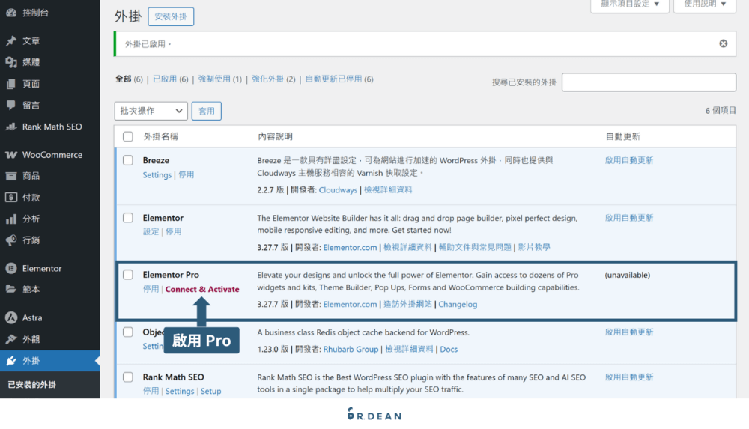The image size is (749, 429).
Task: Click the 頁面 pages icon
Action: tap(11, 84)
